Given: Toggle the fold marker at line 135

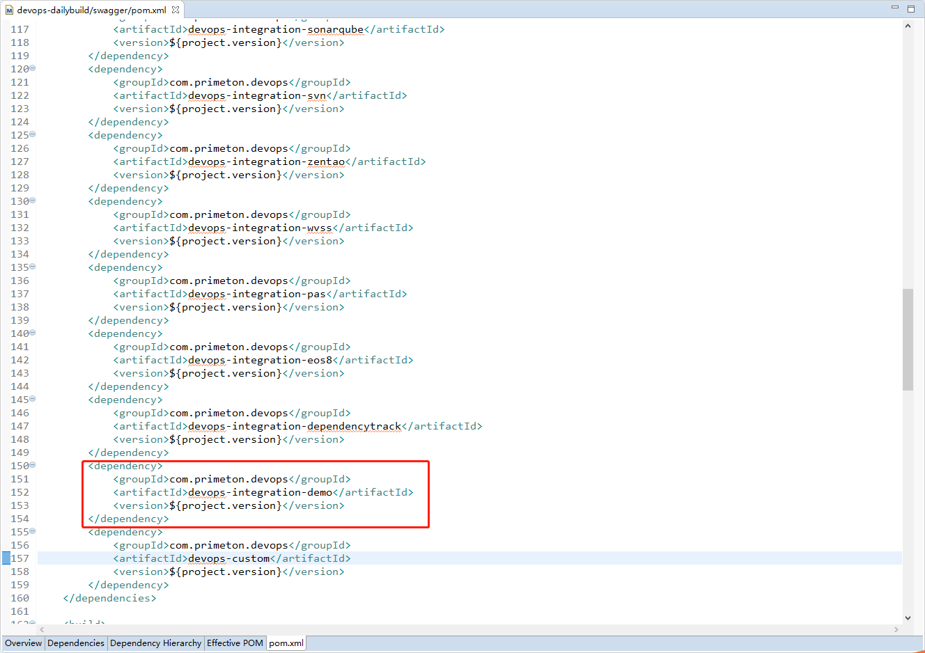Looking at the screenshot, I should (33, 267).
